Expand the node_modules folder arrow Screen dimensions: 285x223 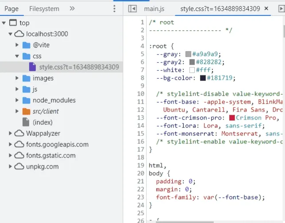coord(17,100)
